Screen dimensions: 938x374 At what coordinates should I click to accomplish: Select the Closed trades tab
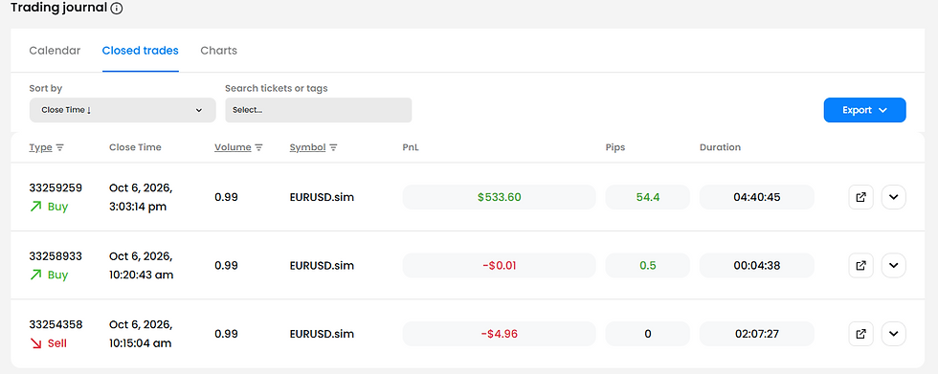click(x=140, y=51)
